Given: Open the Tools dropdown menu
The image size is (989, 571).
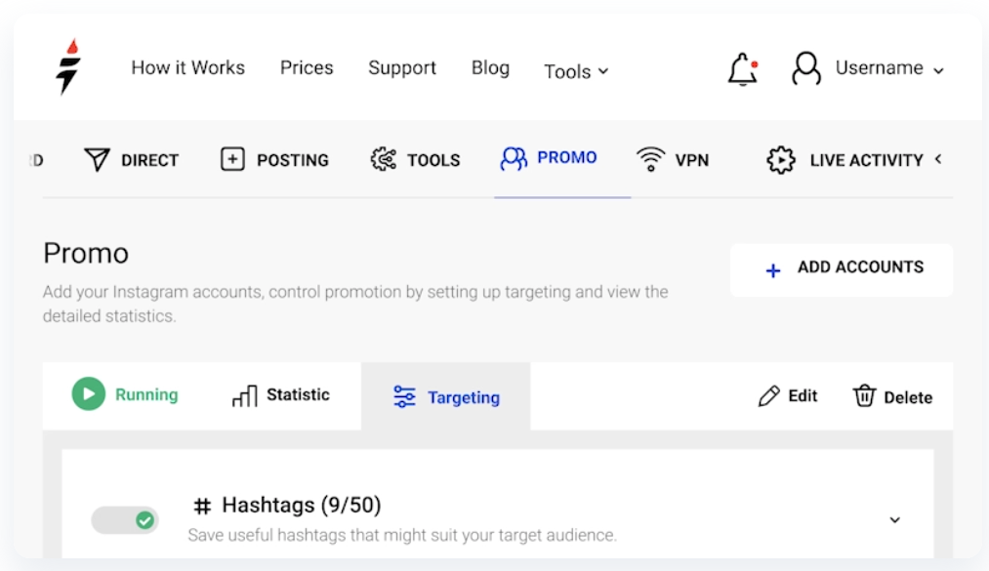Looking at the screenshot, I should click(576, 71).
